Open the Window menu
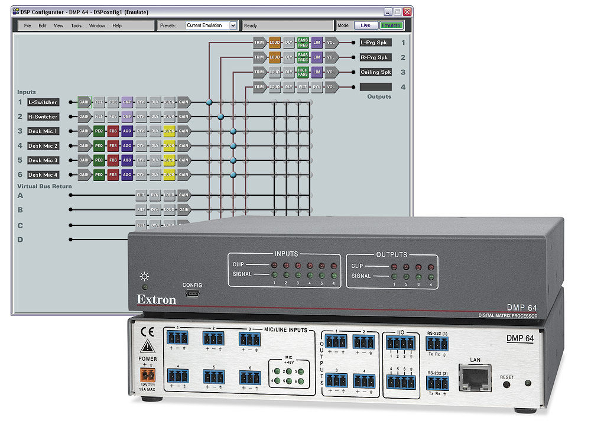Image resolution: width=591 pixels, height=430 pixels. 97,25
